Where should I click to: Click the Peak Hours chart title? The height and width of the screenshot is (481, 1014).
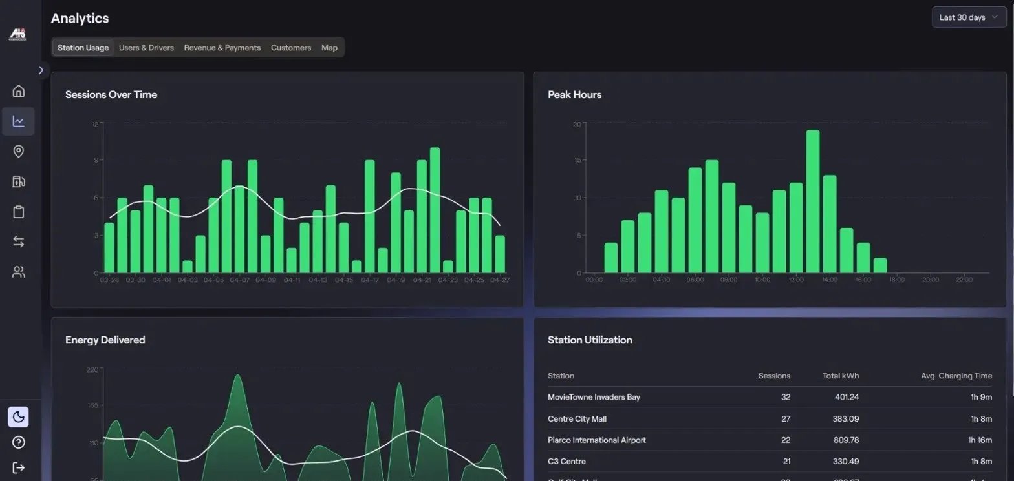tap(574, 94)
